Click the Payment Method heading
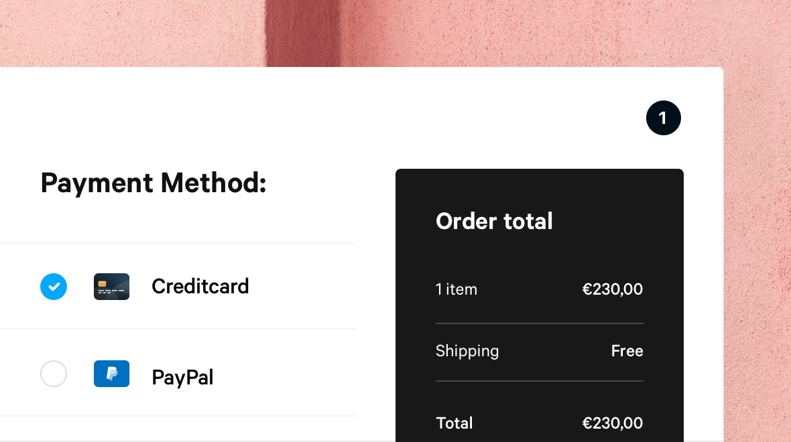 (154, 182)
